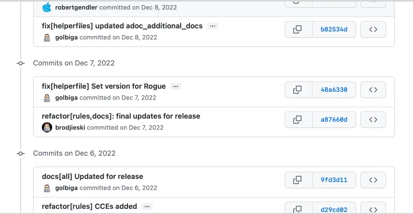Screen dimensions: 413x214
Task: Open commit hash d29cd02
Action: click(x=334, y=209)
